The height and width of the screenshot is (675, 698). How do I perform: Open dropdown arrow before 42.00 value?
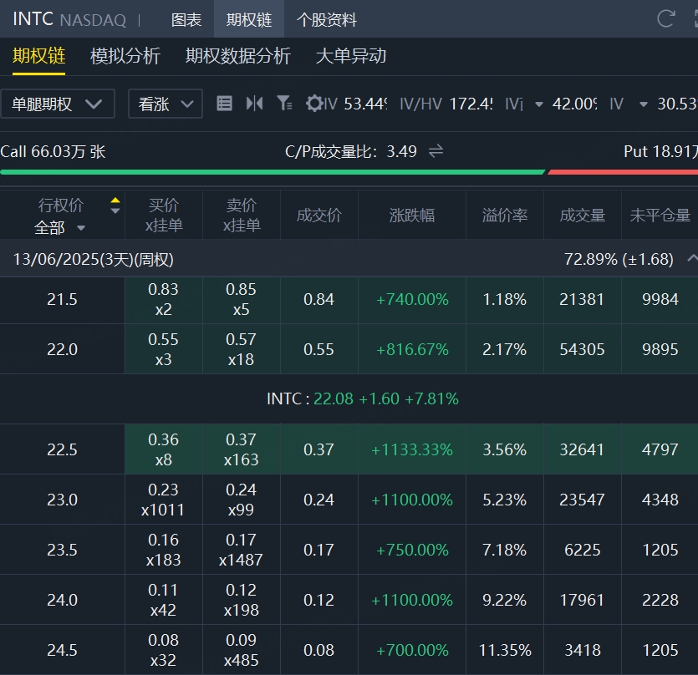[x=538, y=104]
